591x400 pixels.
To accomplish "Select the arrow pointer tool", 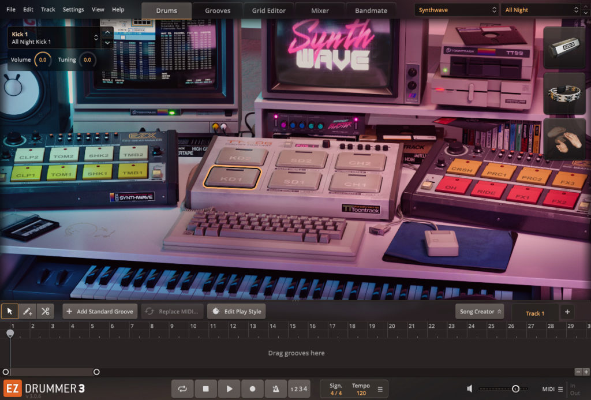I will (x=10, y=312).
